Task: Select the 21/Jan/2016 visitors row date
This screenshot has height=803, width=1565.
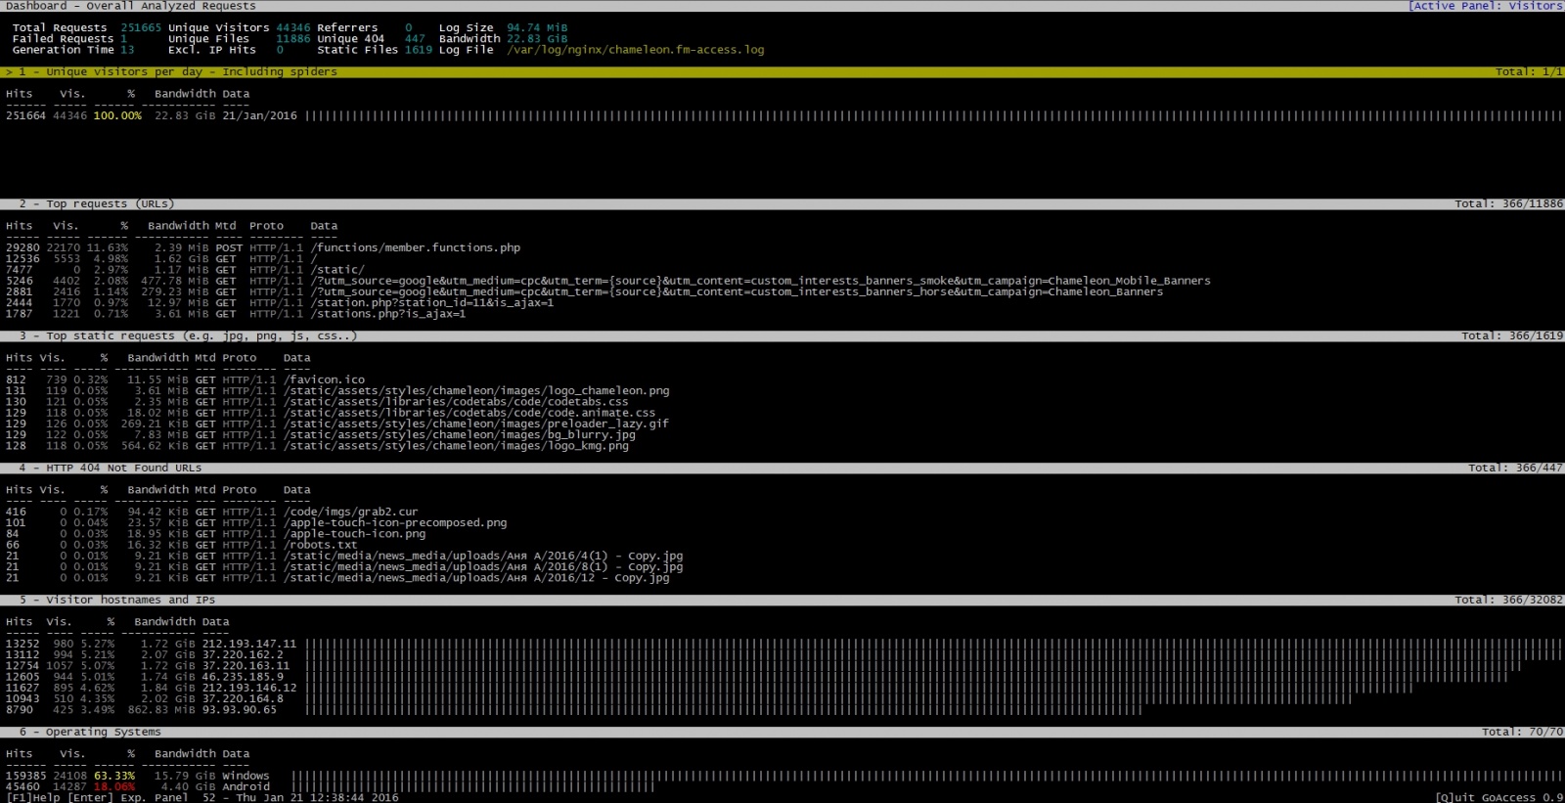Action: click(259, 116)
